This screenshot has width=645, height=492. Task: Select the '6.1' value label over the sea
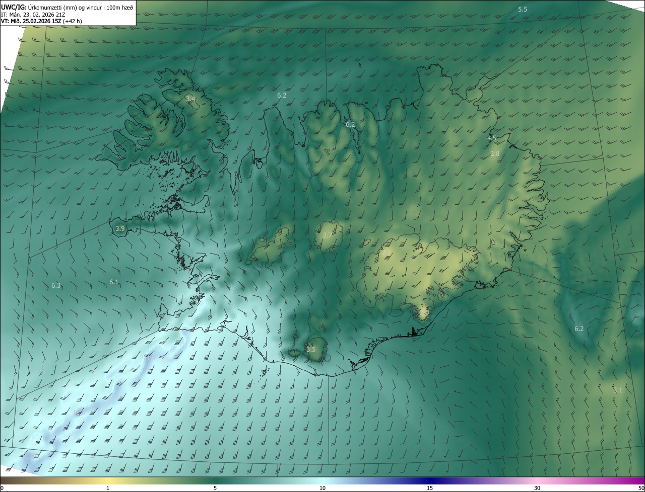pos(114,282)
